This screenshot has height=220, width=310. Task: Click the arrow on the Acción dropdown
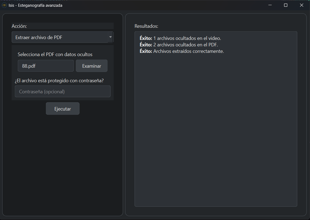110,37
